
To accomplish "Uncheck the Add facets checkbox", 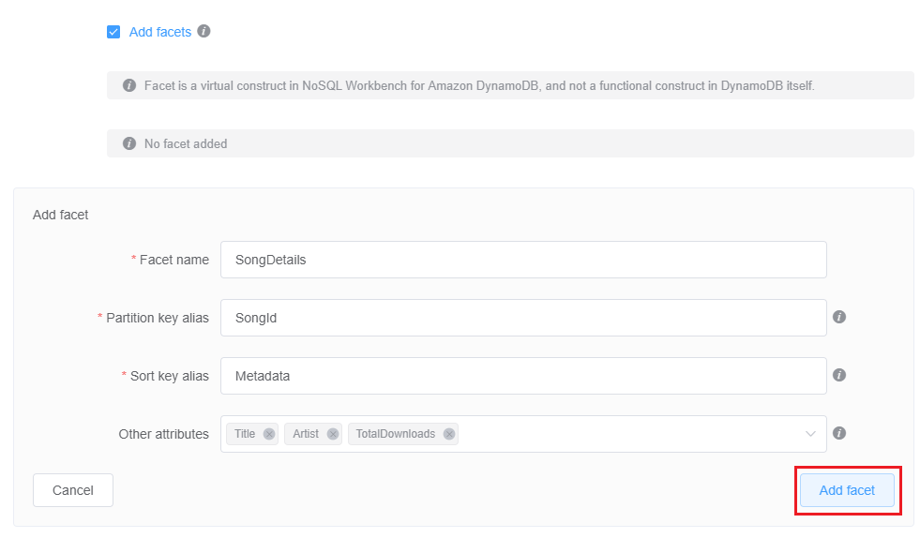I will click(x=113, y=32).
